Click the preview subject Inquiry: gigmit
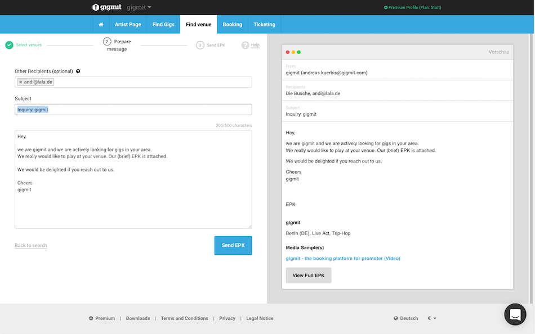The height and width of the screenshot is (334, 535). (301, 114)
